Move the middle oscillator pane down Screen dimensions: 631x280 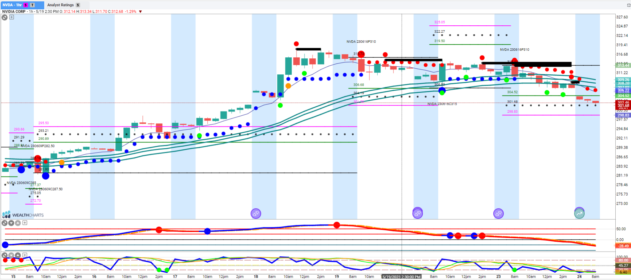(x=11, y=223)
